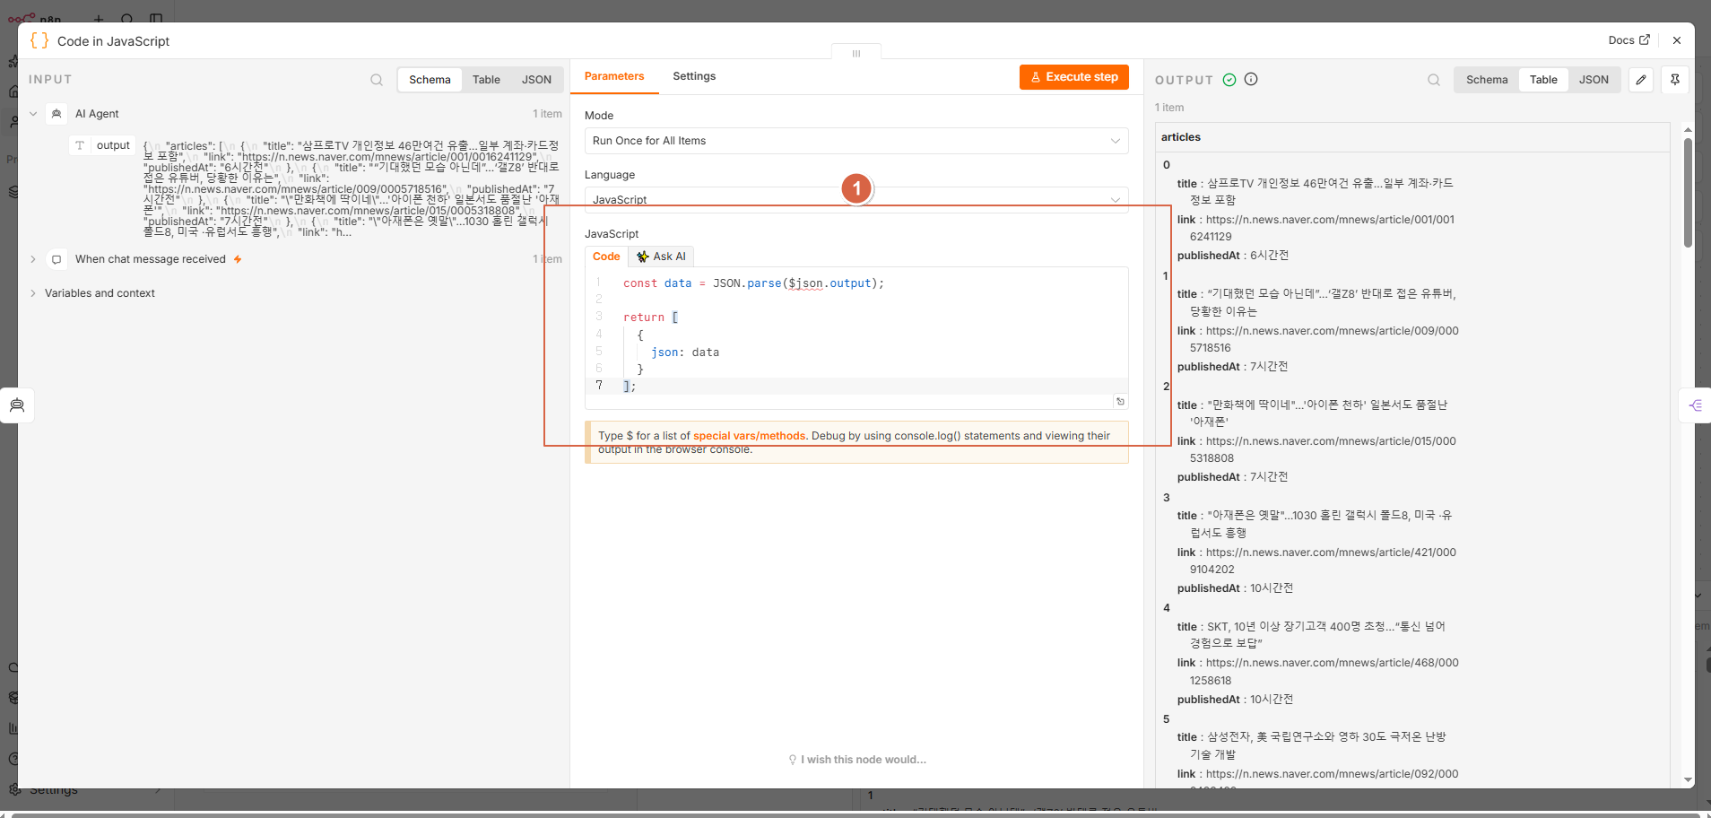Search the OUTPUT panel with magnifier icon
The height and width of the screenshot is (818, 1711).
[x=1434, y=80]
